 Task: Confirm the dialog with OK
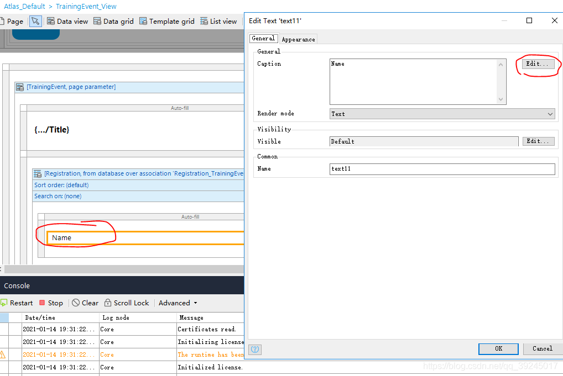(x=498, y=348)
